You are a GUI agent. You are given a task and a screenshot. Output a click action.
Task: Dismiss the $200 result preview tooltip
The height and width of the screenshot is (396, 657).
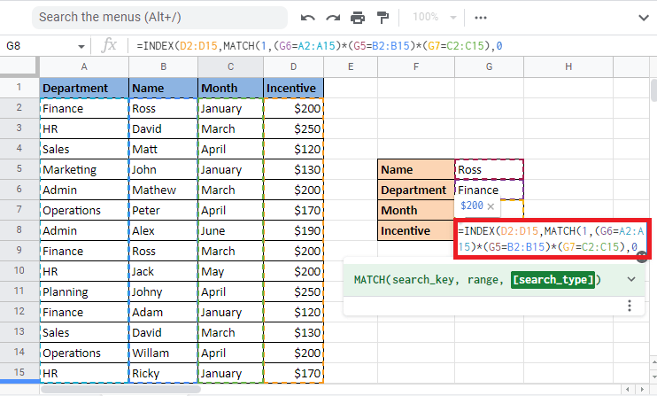(490, 206)
